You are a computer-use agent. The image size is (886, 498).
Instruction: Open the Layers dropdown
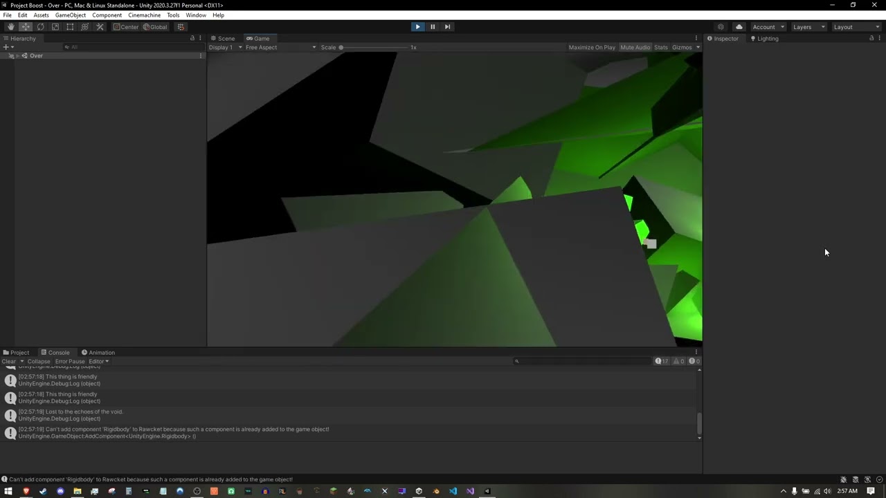click(808, 27)
